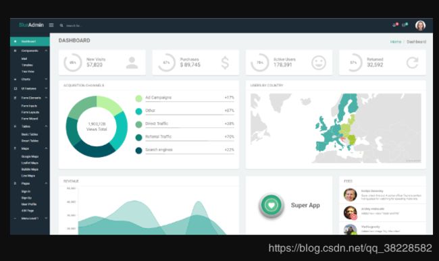Screen dimensions: 439x261
Task: Click the Home breadcrumb link
Action: [x=396, y=42]
